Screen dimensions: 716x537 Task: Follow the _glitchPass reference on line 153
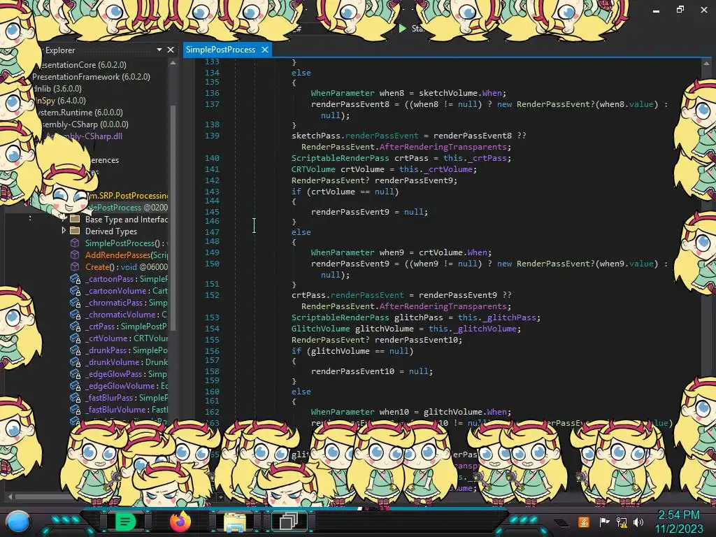(511, 317)
